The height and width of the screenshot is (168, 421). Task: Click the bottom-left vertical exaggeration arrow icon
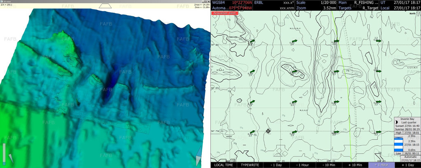coord(11,158)
